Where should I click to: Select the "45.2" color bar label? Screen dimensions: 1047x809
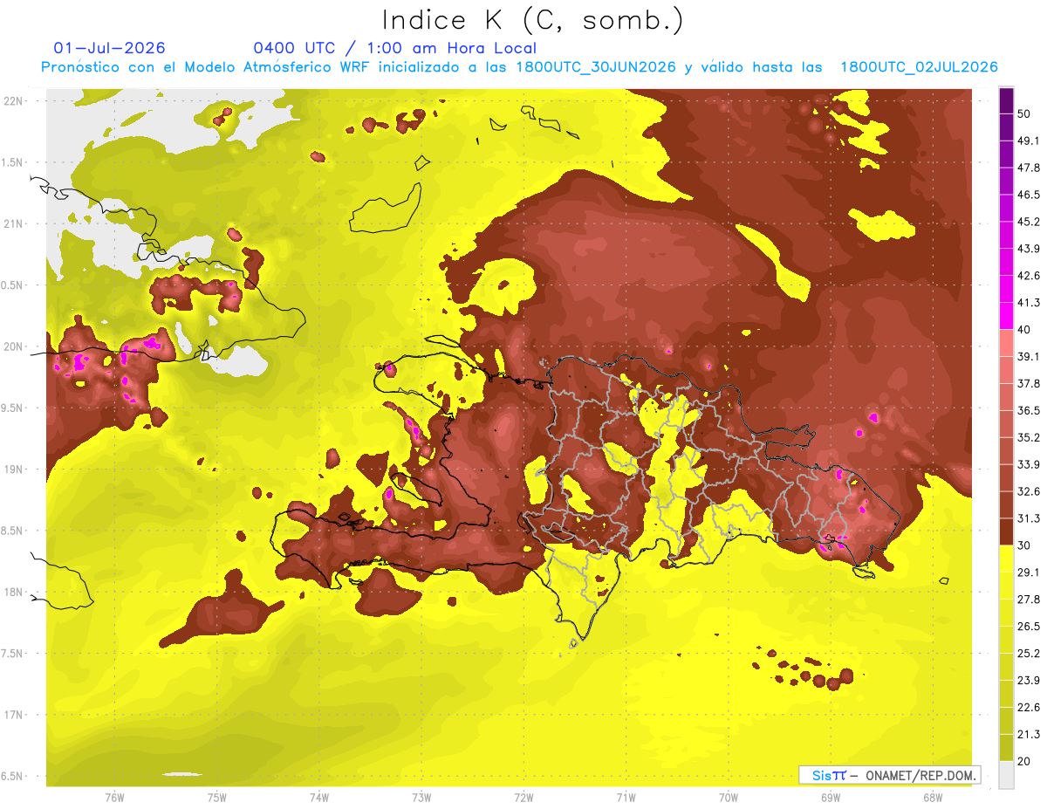(x=1028, y=222)
